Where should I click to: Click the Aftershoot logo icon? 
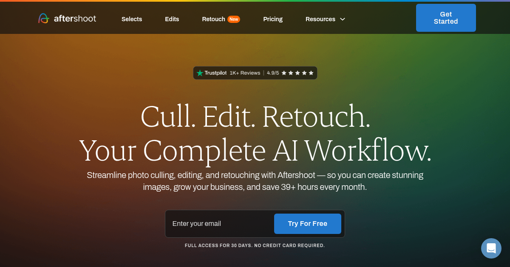click(x=44, y=18)
